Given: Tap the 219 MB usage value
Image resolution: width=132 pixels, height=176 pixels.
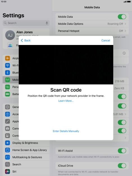Looking at the screenshot, I should coord(119,81).
